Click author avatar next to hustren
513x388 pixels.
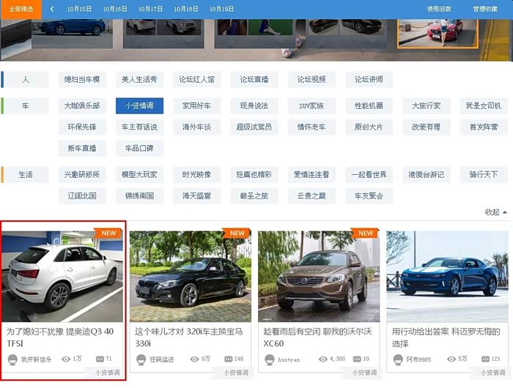pyautogui.click(x=270, y=359)
